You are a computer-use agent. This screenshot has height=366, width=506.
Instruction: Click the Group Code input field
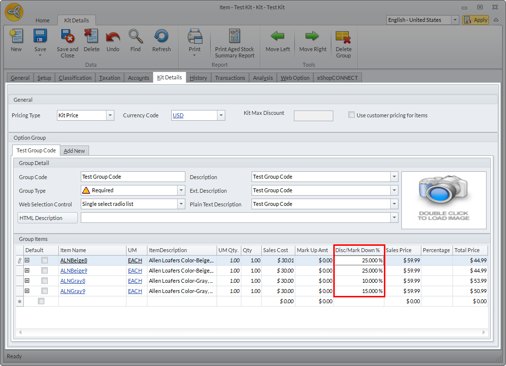(x=132, y=177)
